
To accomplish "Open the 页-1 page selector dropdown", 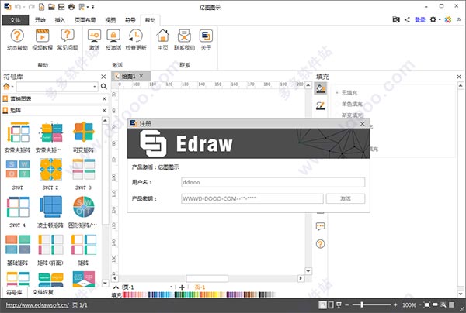I will (x=171, y=287).
